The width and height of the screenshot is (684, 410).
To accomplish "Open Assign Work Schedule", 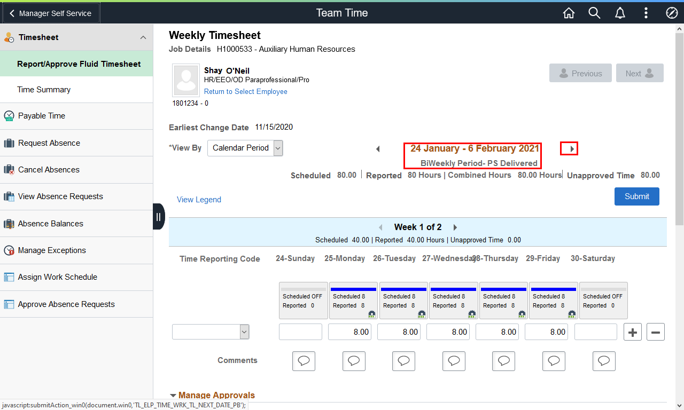I will click(76, 277).
